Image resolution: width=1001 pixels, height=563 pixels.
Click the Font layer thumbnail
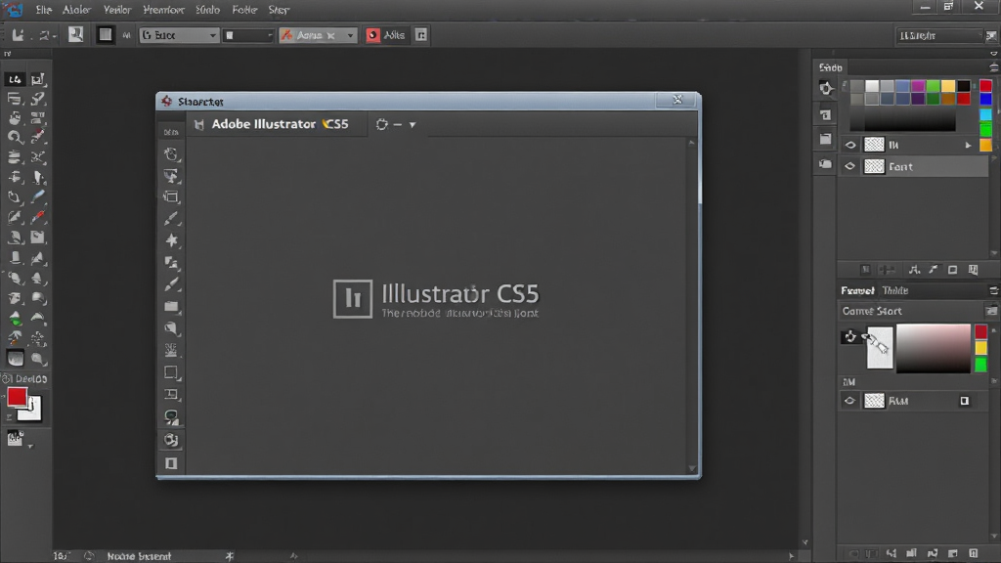874,166
